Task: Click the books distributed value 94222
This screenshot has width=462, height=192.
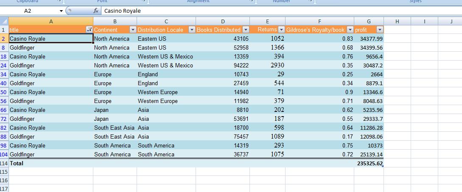Action: [x=223, y=65]
